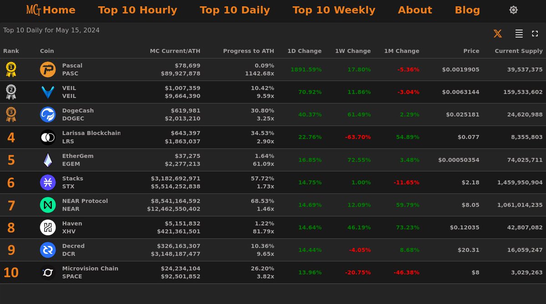The height and width of the screenshot is (304, 546).
Task: Select Pascal's 1891.59% daily change
Action: [x=306, y=69]
